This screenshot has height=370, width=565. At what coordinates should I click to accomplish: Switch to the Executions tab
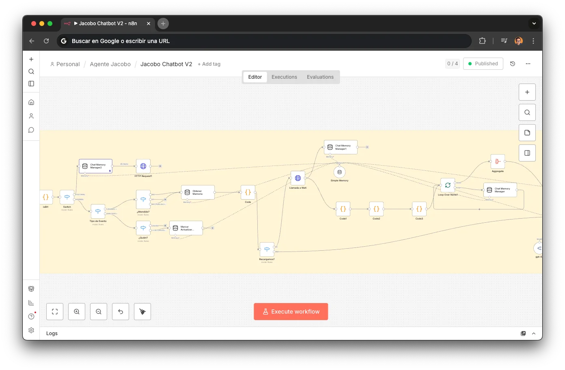[x=284, y=77]
